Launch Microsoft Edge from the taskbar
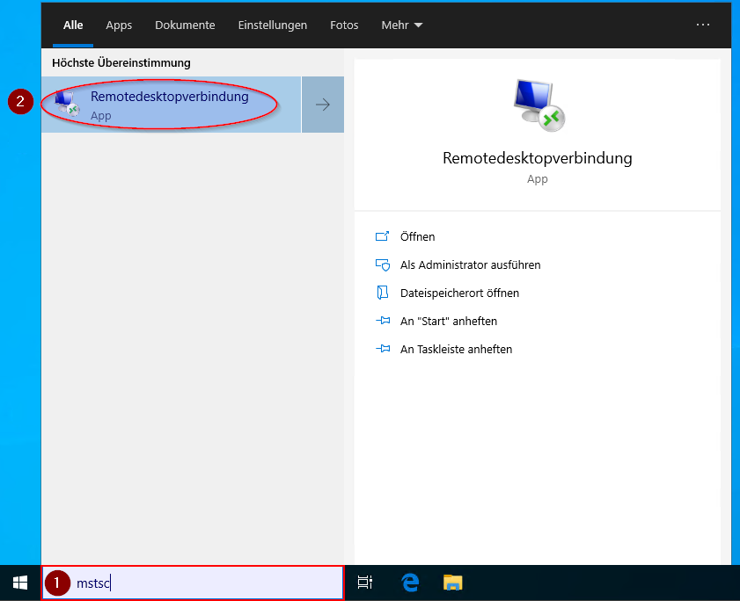The height and width of the screenshot is (601, 740). tap(409, 583)
